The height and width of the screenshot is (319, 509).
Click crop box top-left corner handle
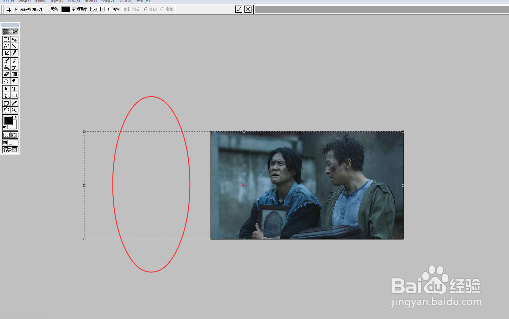(84, 131)
